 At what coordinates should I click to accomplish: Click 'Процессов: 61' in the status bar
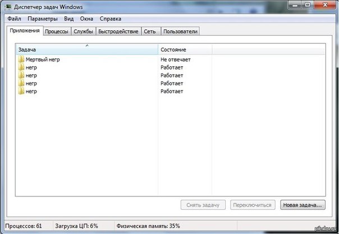click(x=24, y=226)
